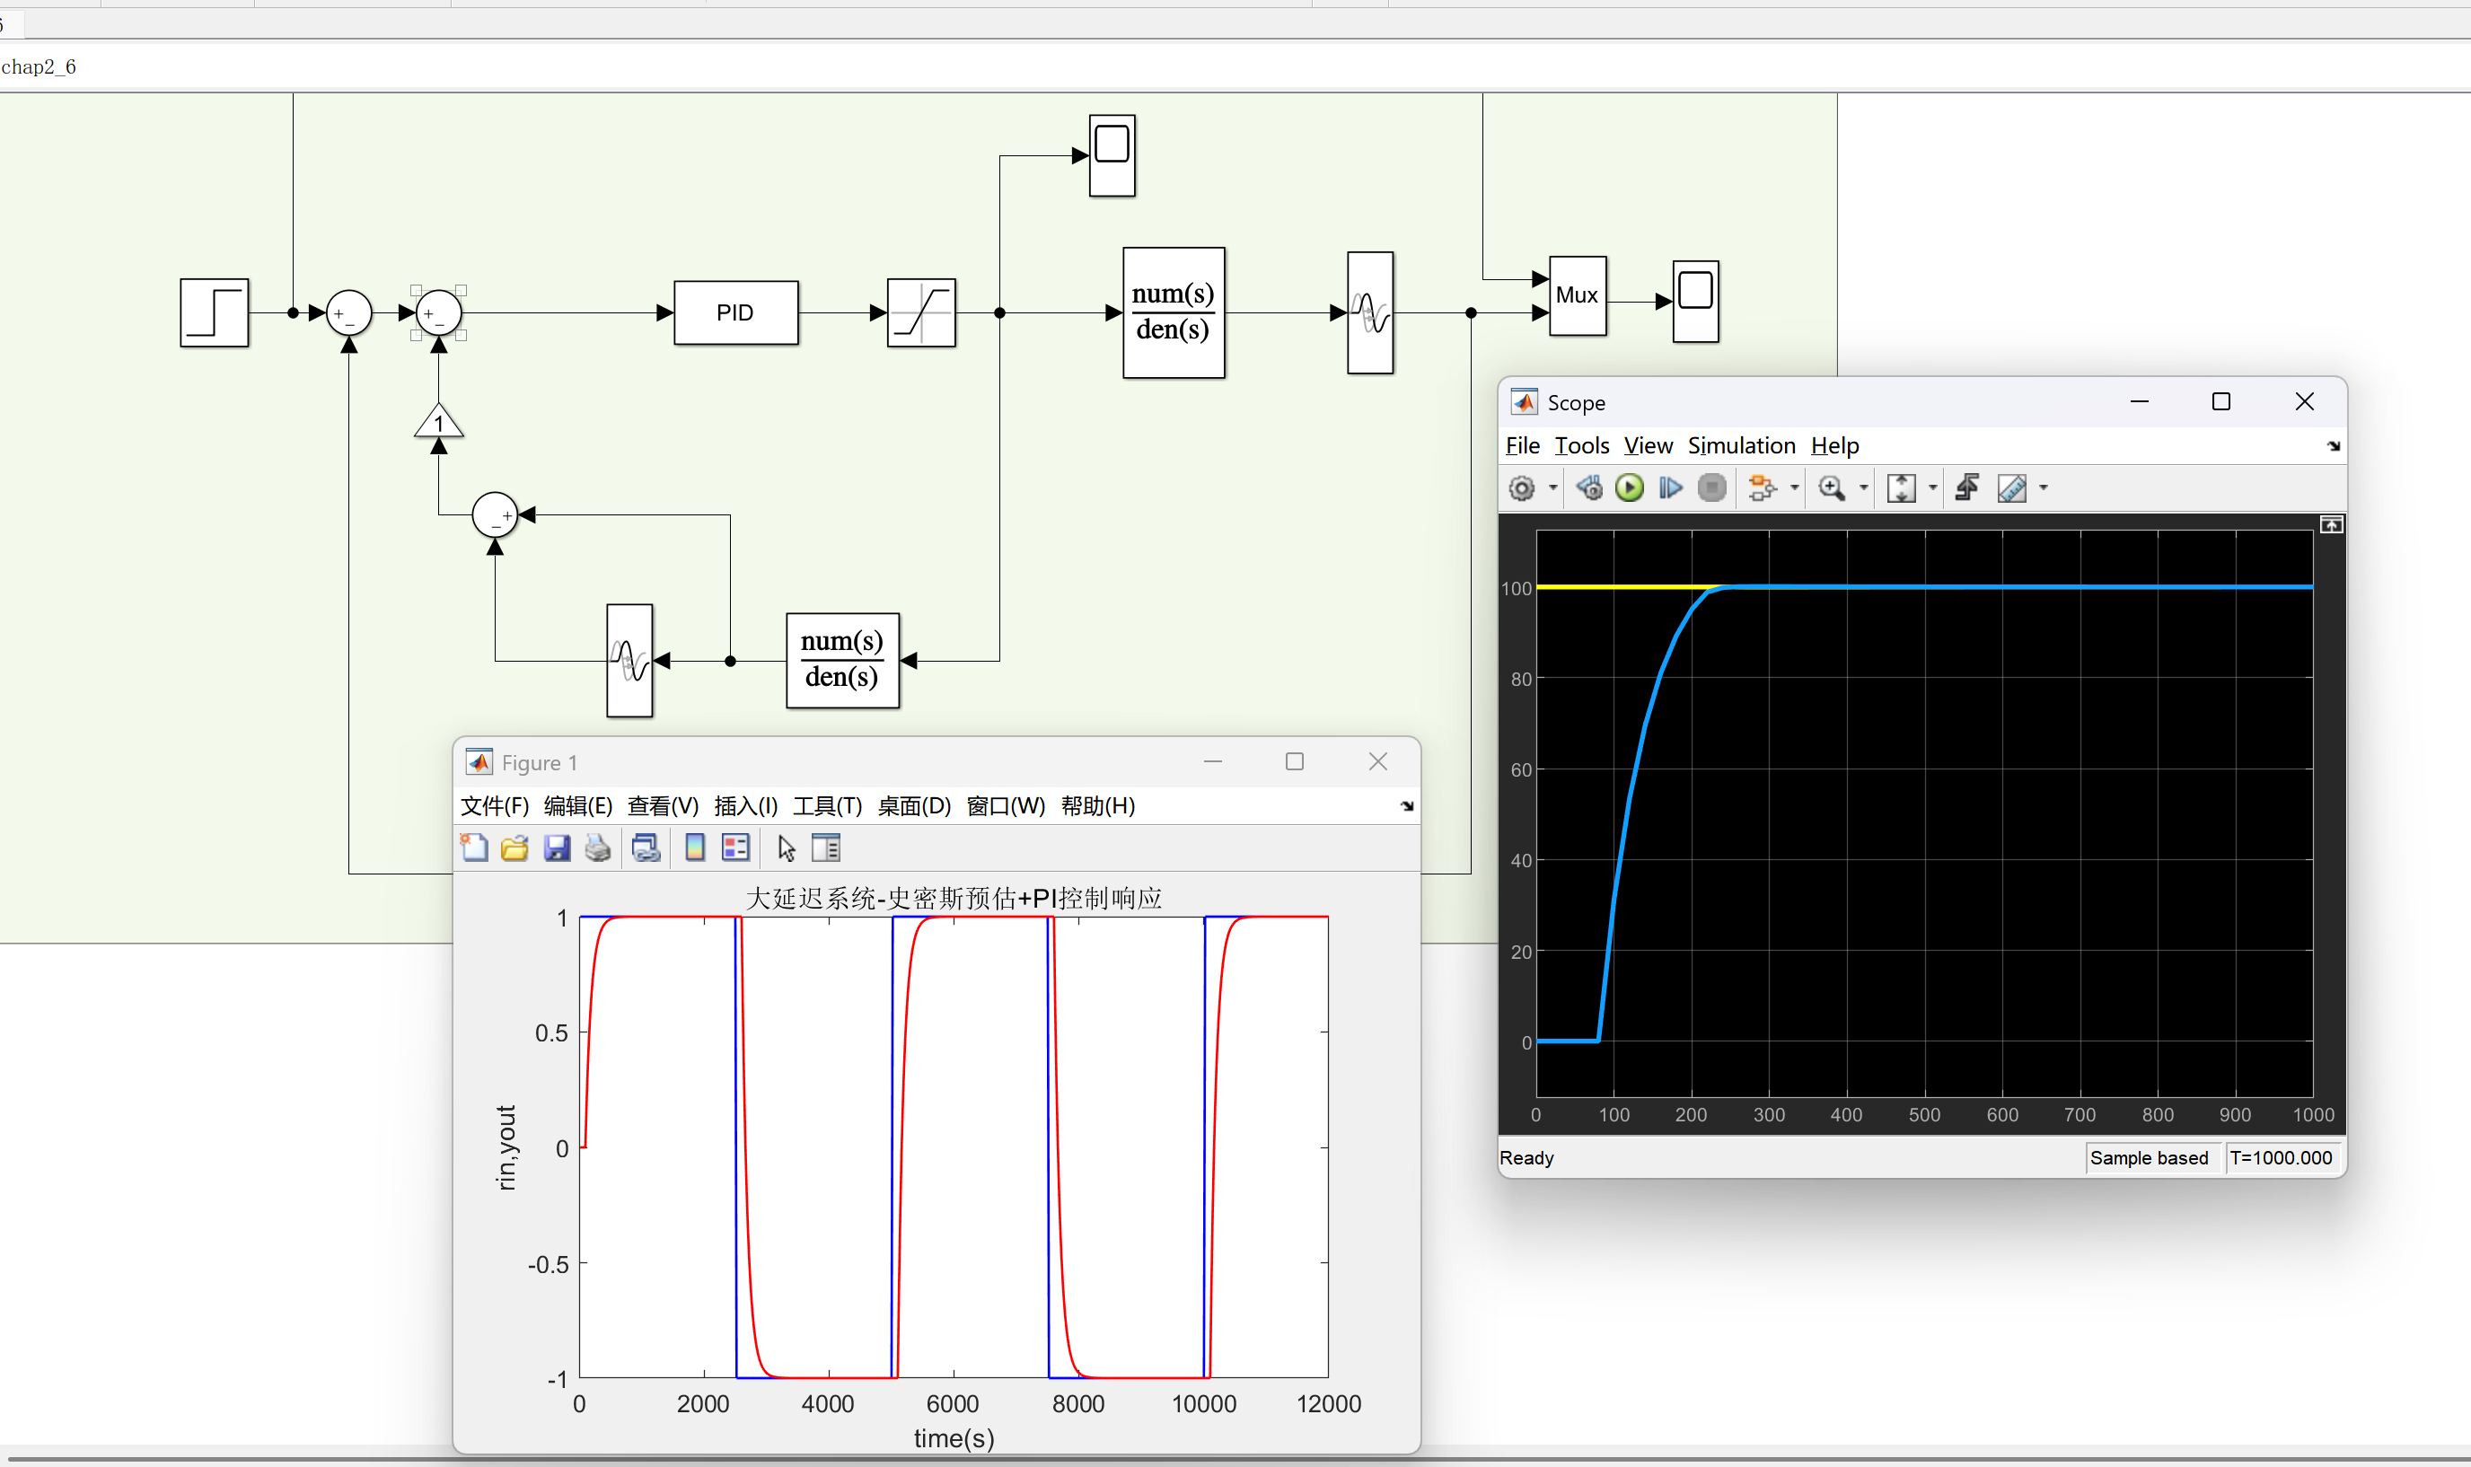The width and height of the screenshot is (2471, 1467).
Task: Expand the highlight Simulink block dropdown
Action: 1795,488
